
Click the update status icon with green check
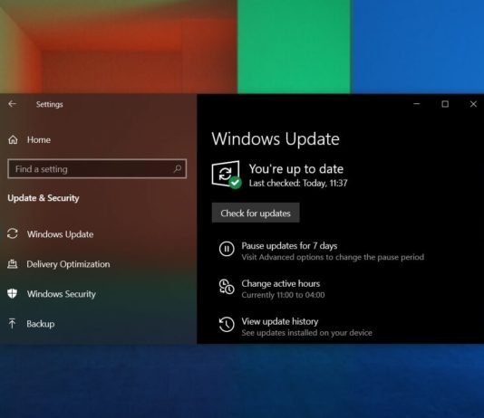(x=227, y=175)
